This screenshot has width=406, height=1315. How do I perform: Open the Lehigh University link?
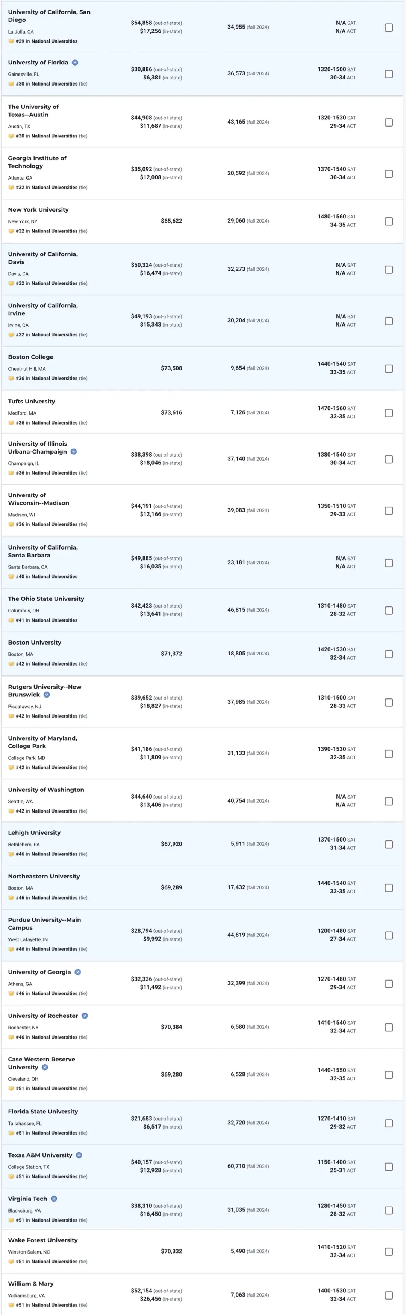point(34,832)
